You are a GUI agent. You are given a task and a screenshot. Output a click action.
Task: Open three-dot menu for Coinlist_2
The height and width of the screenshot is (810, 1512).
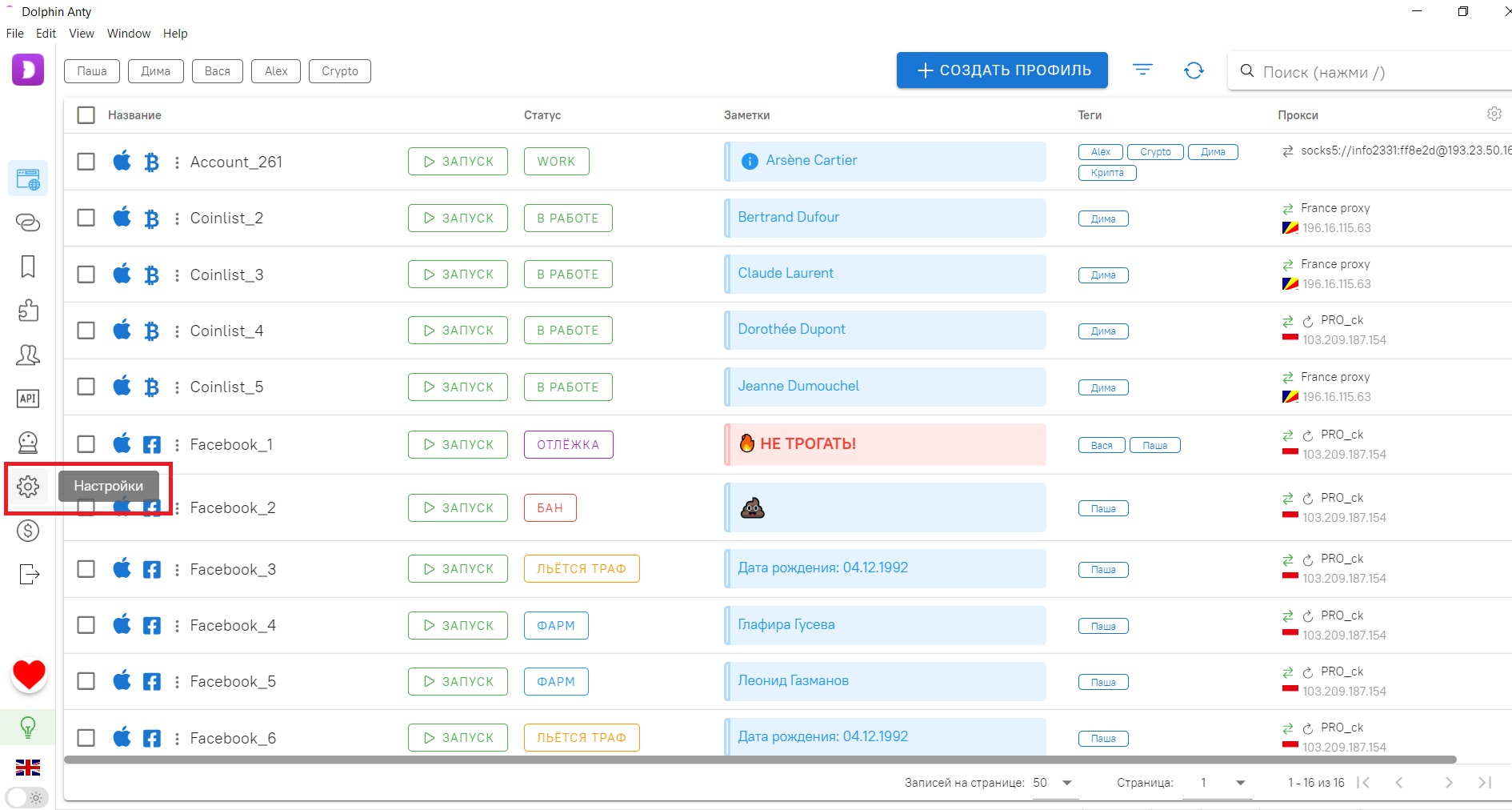(x=177, y=219)
